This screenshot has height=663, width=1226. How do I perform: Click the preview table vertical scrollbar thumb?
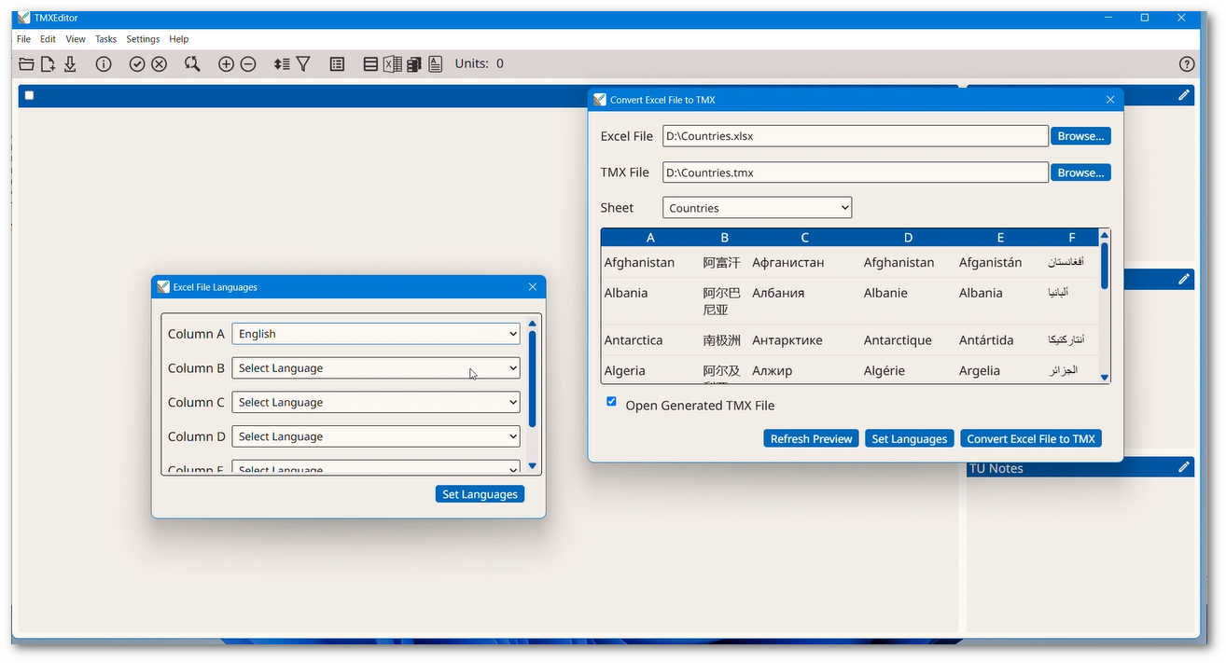pos(1105,266)
